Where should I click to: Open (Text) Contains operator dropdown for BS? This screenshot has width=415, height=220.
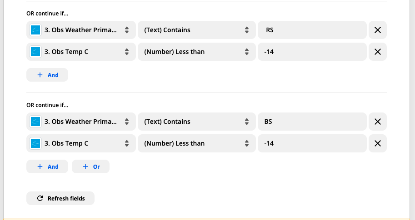click(x=195, y=122)
